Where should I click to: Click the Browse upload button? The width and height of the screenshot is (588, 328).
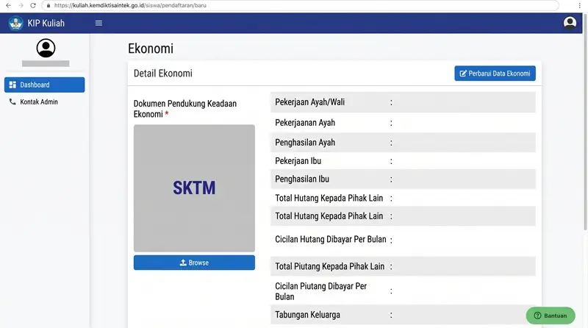pos(194,263)
